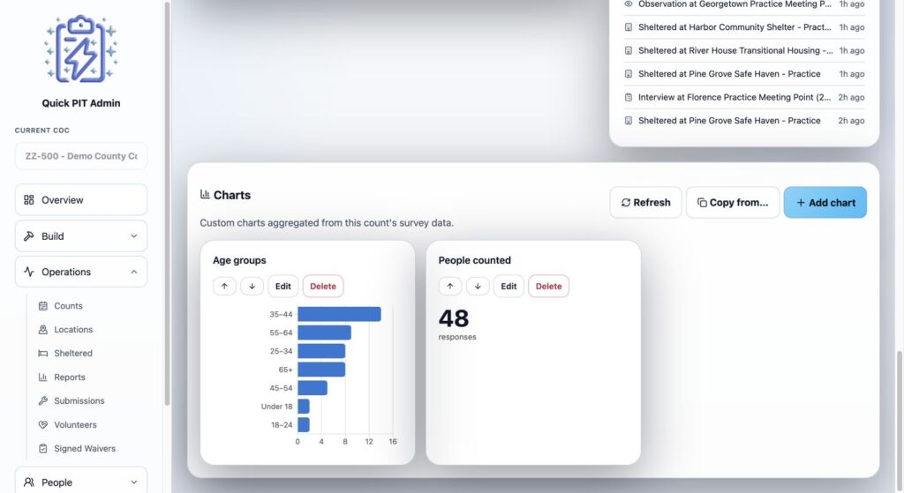Click the clipboard icon beside Florence interview
904x493 pixels.
click(629, 97)
